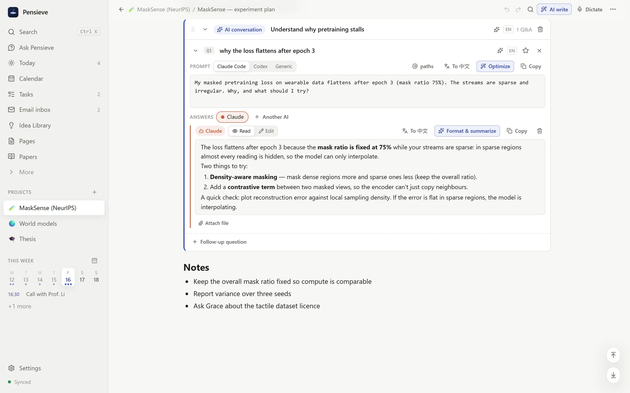Delete Claude's answer via trash icon
Screen dimensions: 630x393
click(539, 131)
